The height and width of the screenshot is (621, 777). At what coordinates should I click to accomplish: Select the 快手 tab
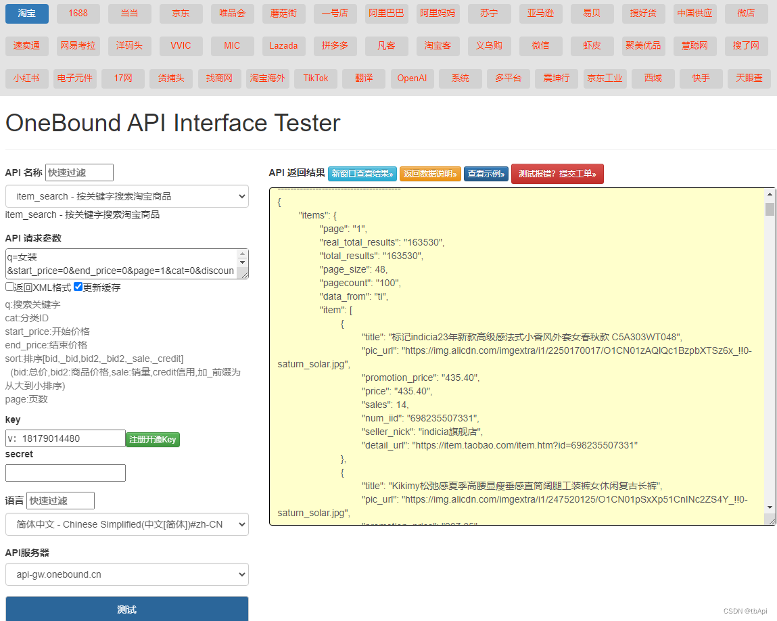[701, 78]
